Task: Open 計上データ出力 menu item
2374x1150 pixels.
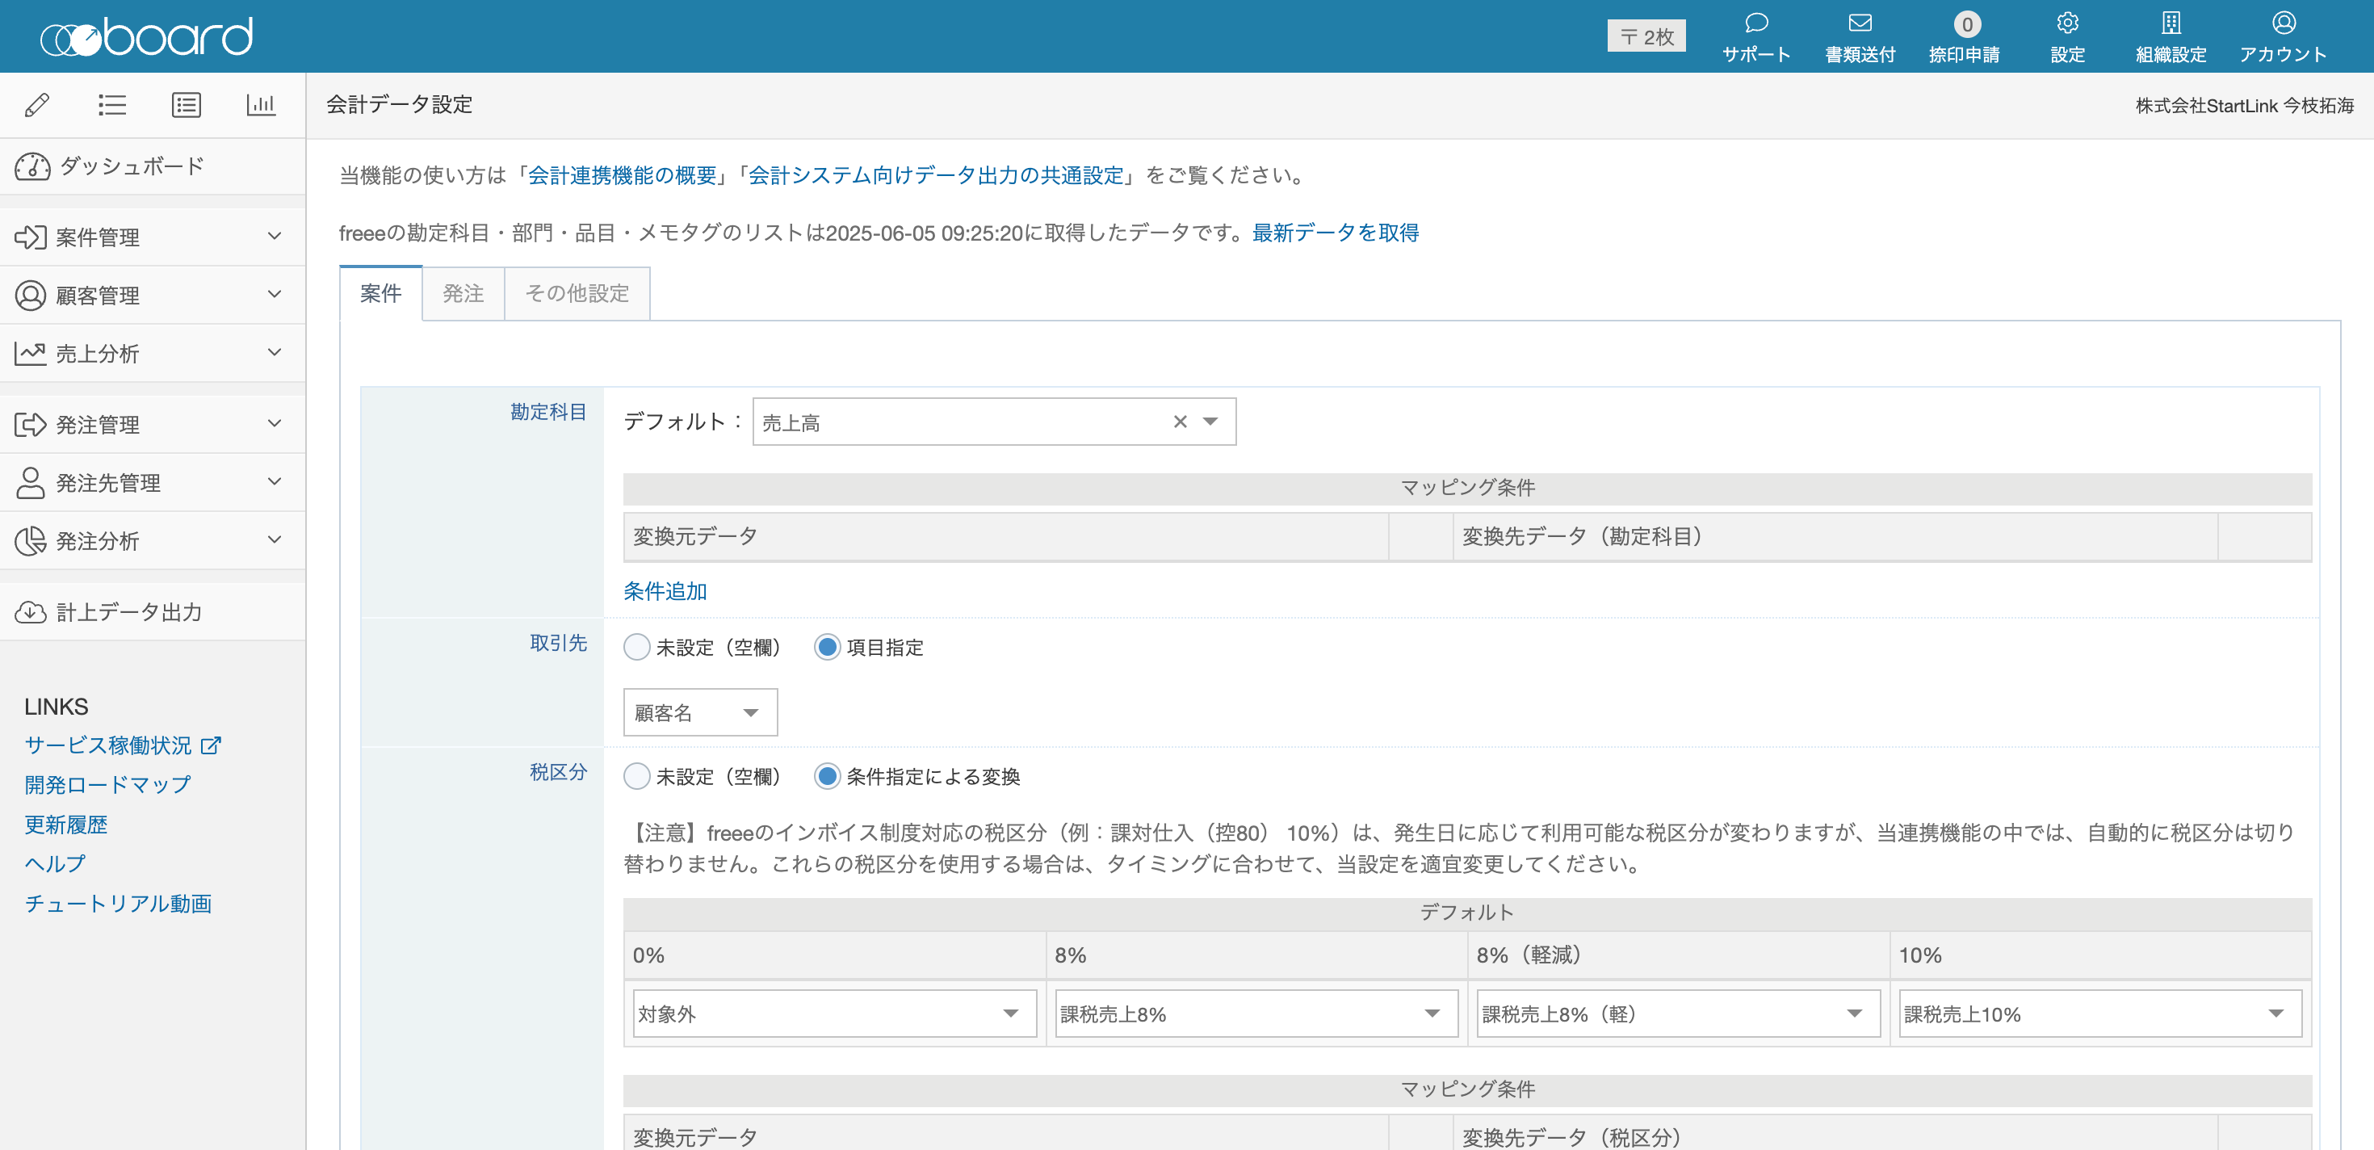Action: [x=153, y=612]
